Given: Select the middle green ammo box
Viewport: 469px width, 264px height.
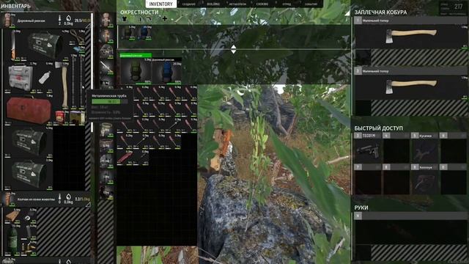Looking at the screenshot, I should click(29, 142).
